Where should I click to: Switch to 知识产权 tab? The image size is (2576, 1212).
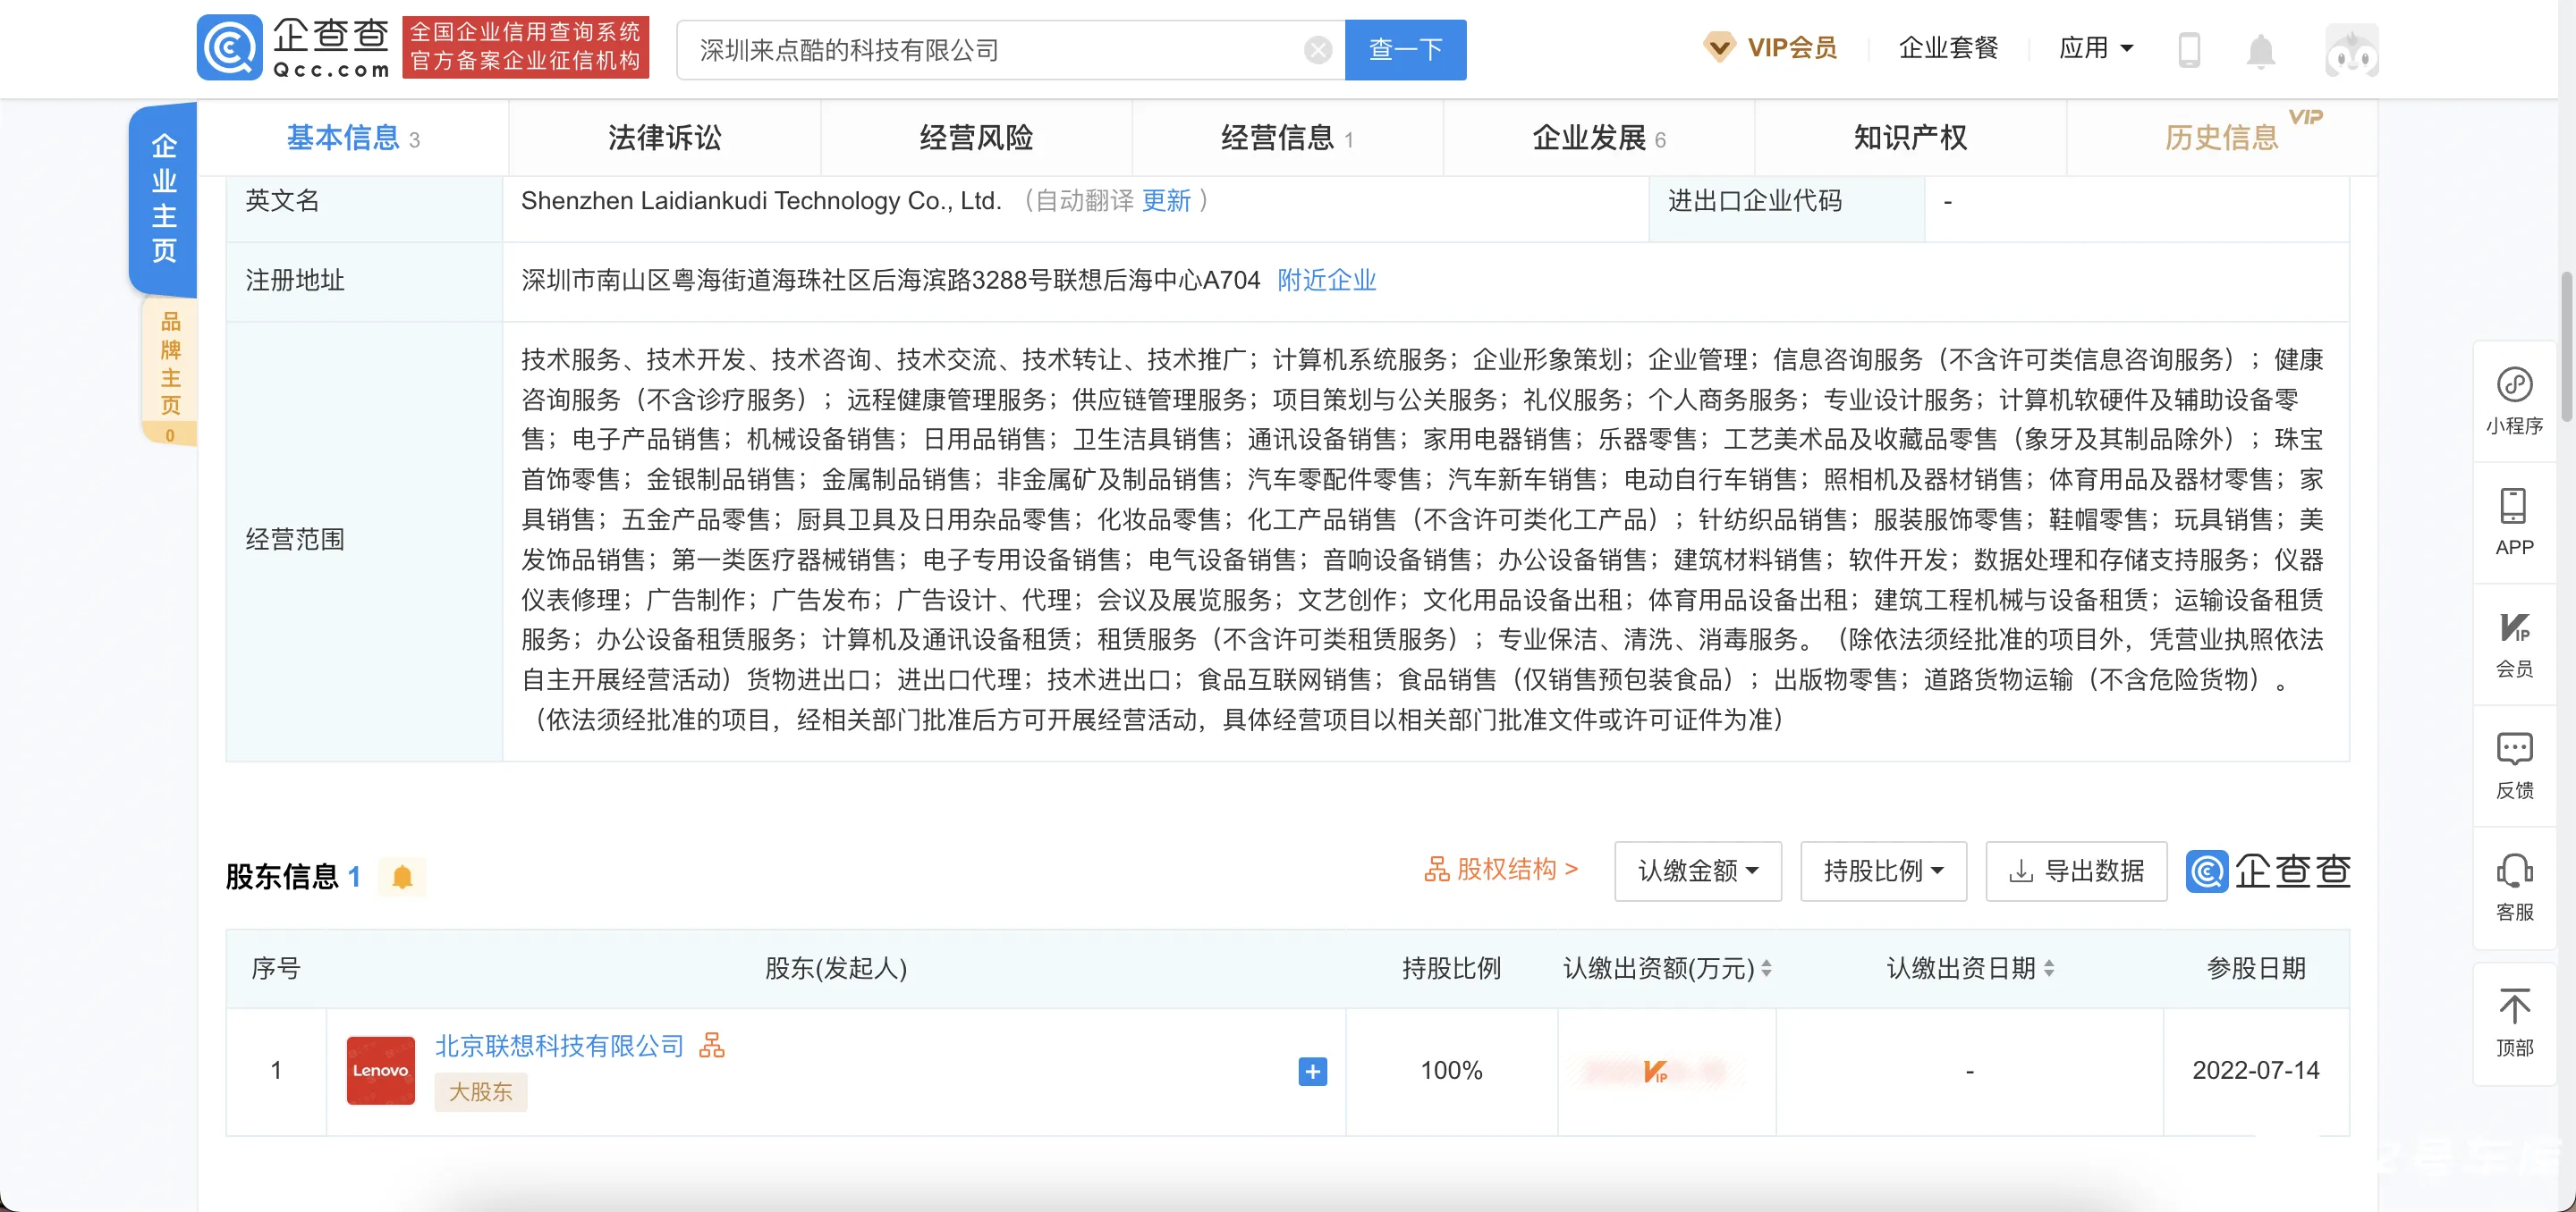pyautogui.click(x=1910, y=138)
